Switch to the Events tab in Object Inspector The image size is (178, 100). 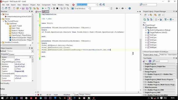tap(12, 54)
